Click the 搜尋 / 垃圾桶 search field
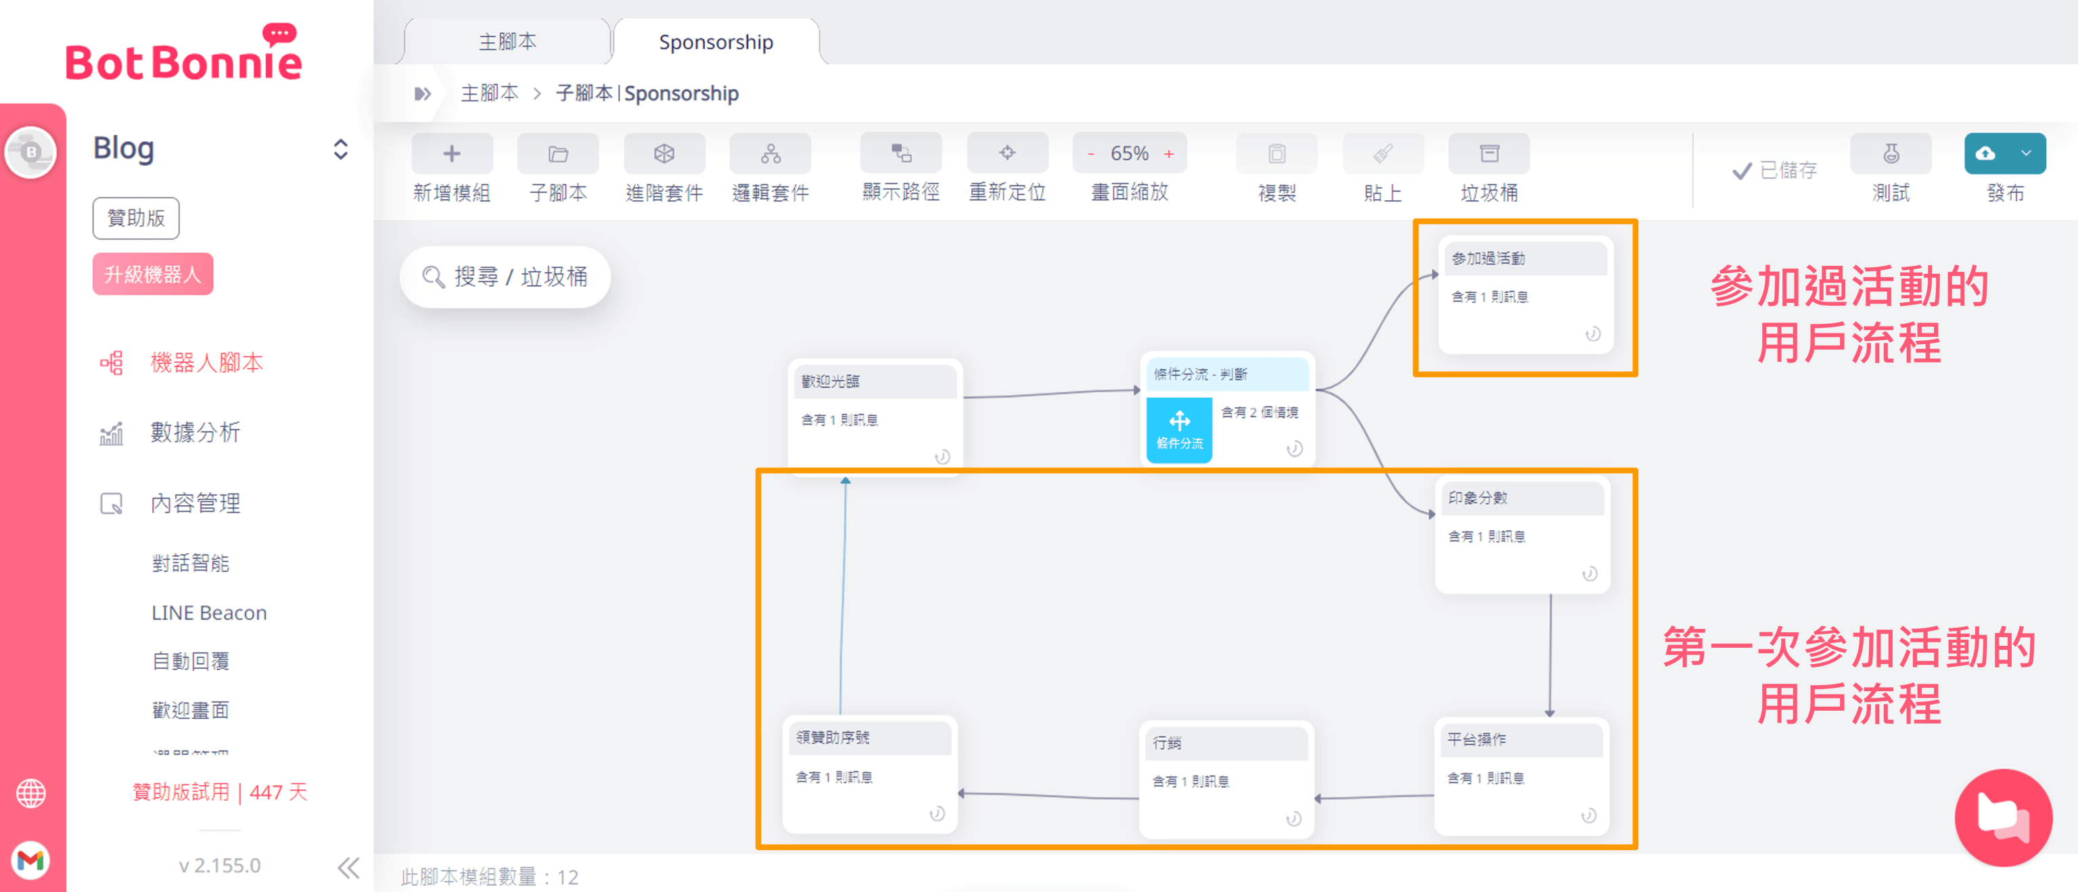 pyautogui.click(x=505, y=277)
